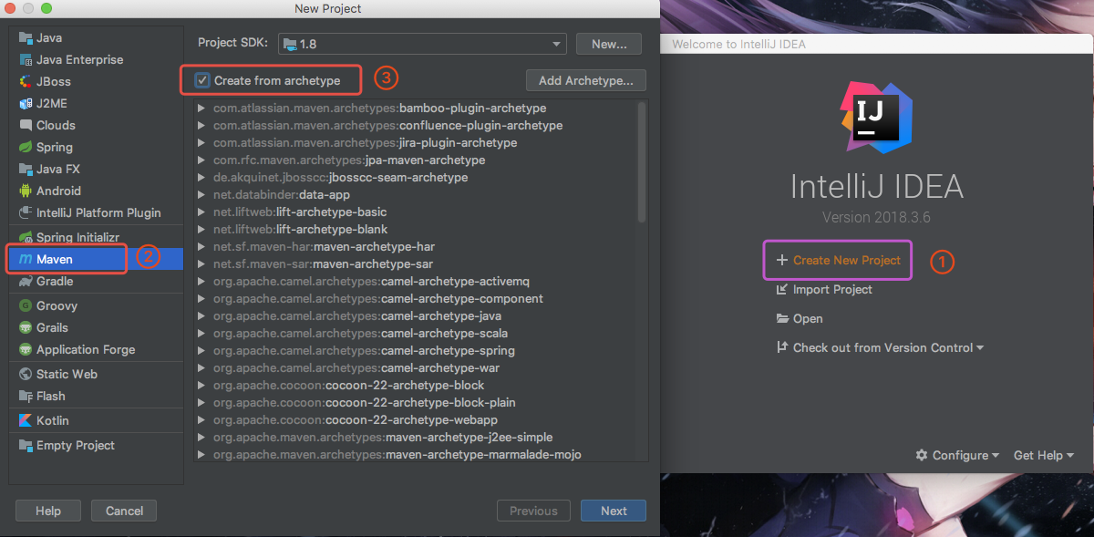
Task: Click the Android robot icon
Action: 26,191
